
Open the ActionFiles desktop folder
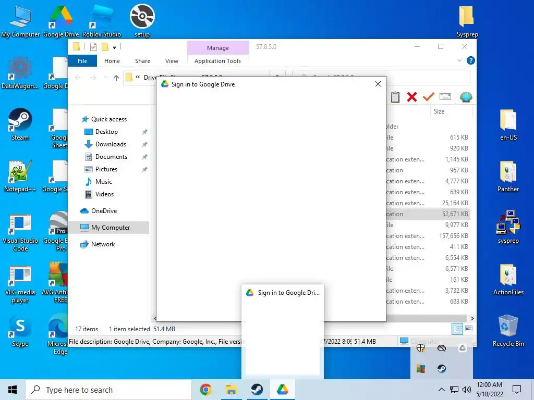(x=508, y=279)
